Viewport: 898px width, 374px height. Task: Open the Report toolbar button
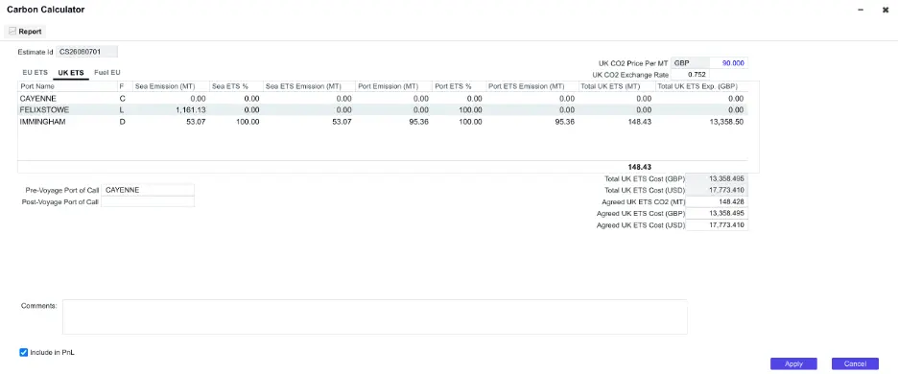25,32
